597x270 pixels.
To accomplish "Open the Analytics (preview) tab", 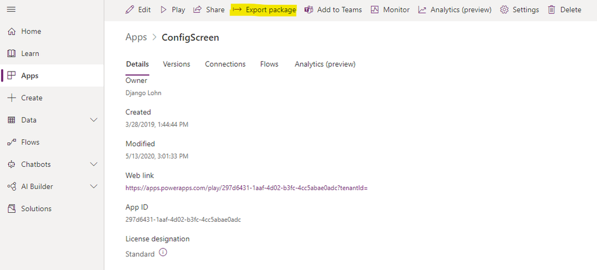I will pyautogui.click(x=325, y=64).
